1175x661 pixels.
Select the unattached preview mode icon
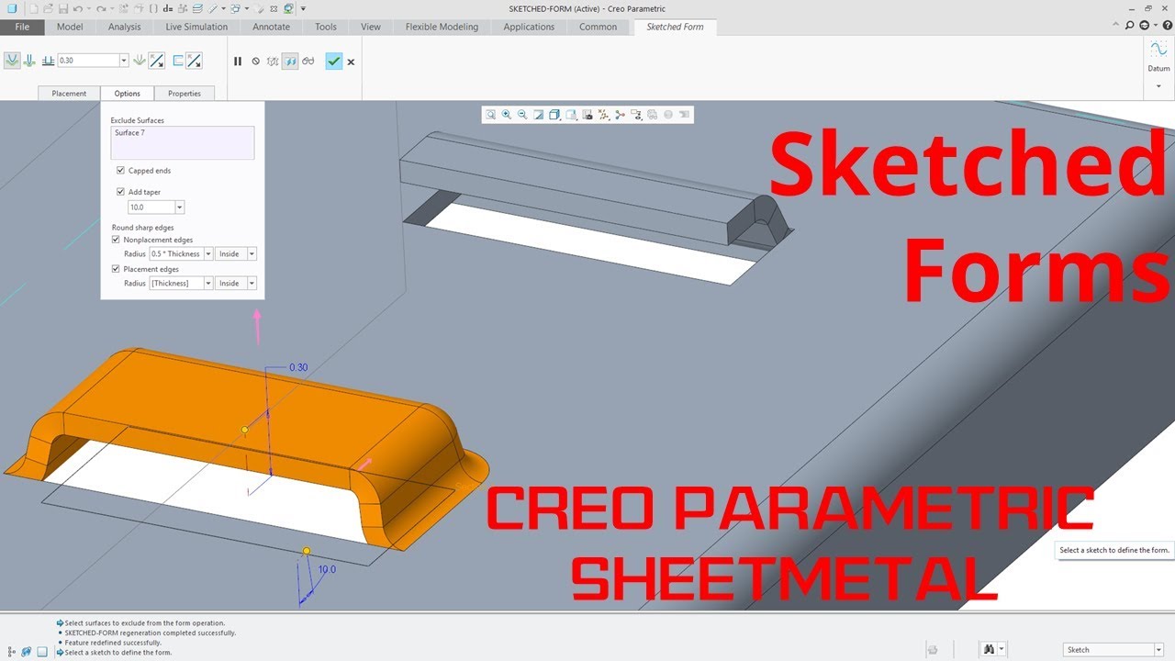click(x=273, y=62)
